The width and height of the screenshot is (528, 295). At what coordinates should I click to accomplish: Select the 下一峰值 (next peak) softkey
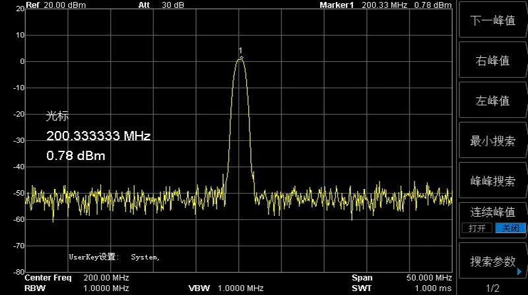click(492, 20)
